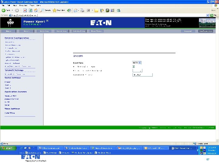Open the Support navigation tab
Viewport: 219px width, 164px height.
188,31
